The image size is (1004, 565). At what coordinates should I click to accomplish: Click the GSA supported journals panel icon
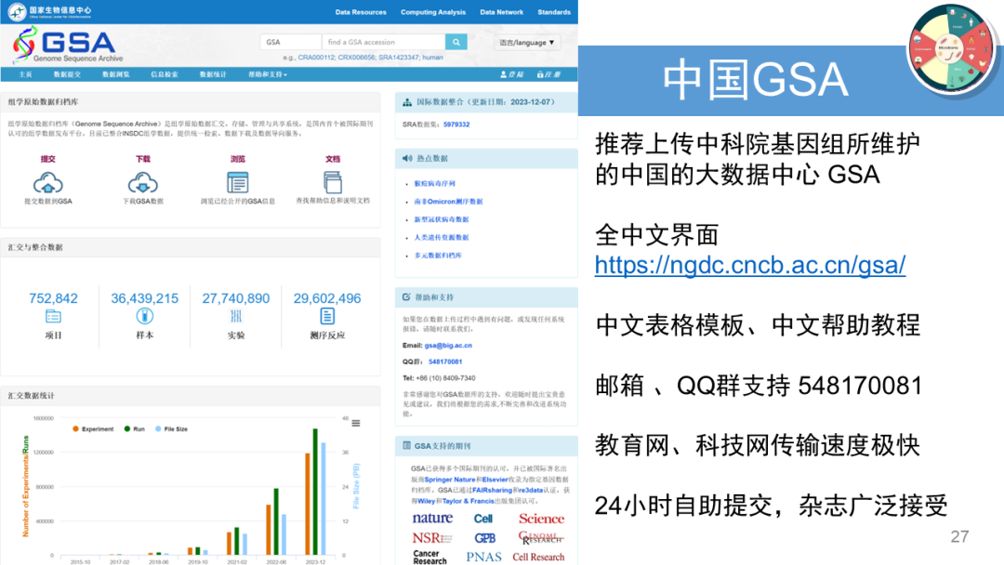(406, 445)
